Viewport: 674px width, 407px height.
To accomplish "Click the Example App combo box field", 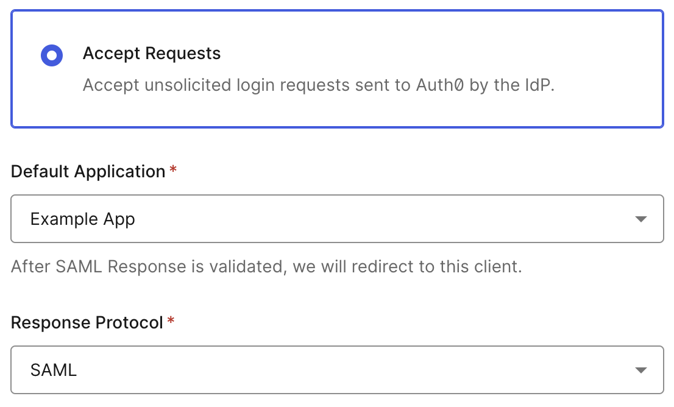I will (x=337, y=219).
